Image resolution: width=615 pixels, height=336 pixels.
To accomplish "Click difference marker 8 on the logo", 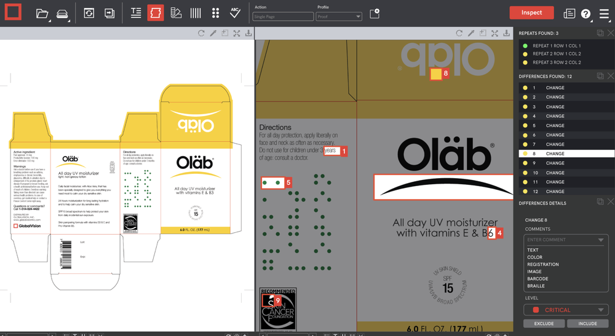I will click(445, 73).
